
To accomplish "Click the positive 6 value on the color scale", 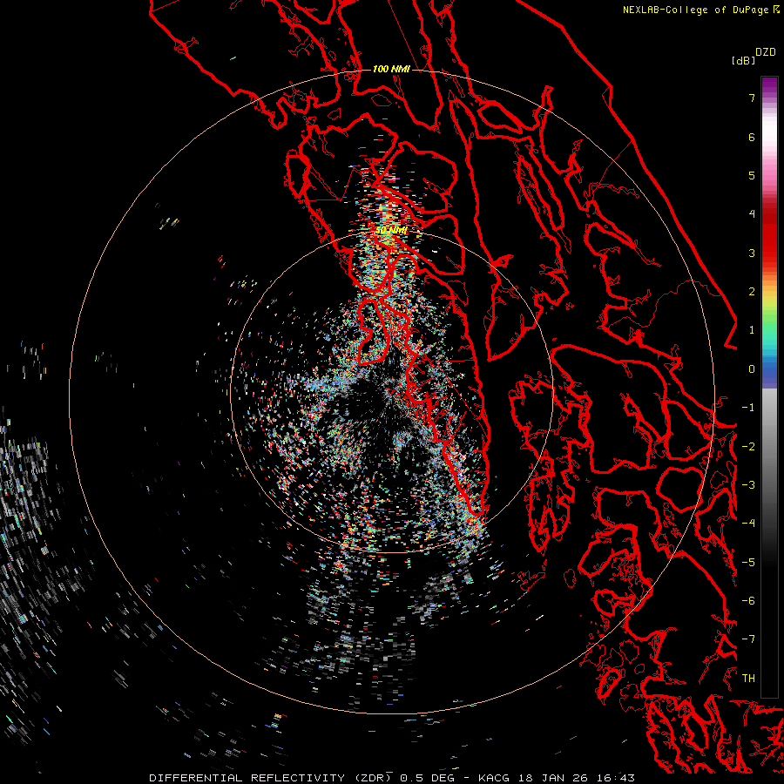I will click(752, 137).
